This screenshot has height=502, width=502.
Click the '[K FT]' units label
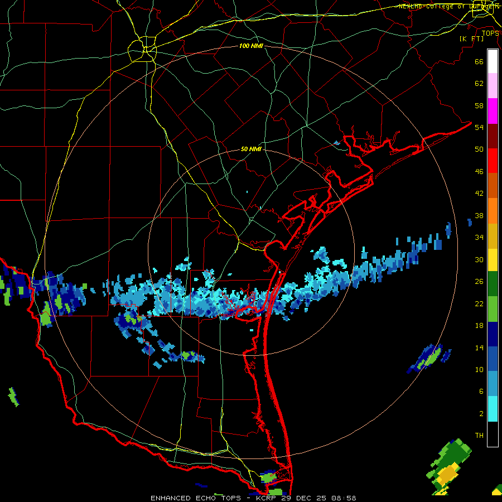471,39
